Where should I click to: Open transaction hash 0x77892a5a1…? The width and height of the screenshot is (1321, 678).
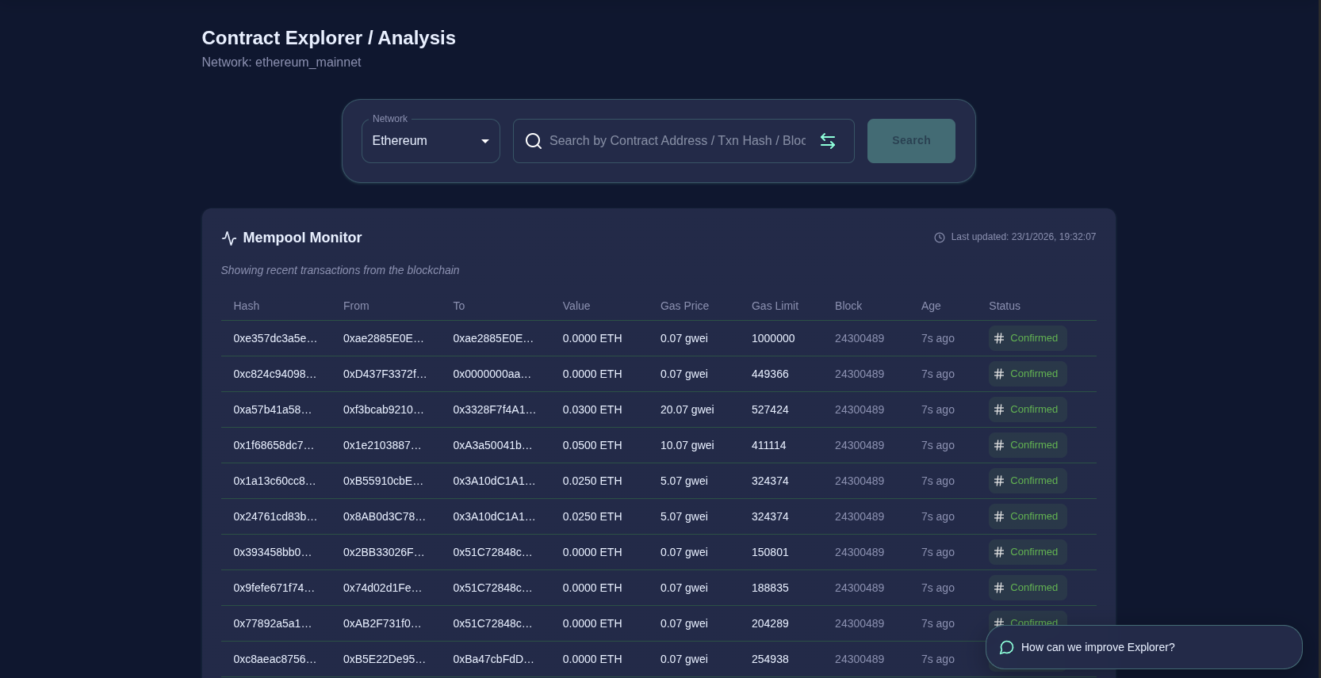point(273,623)
